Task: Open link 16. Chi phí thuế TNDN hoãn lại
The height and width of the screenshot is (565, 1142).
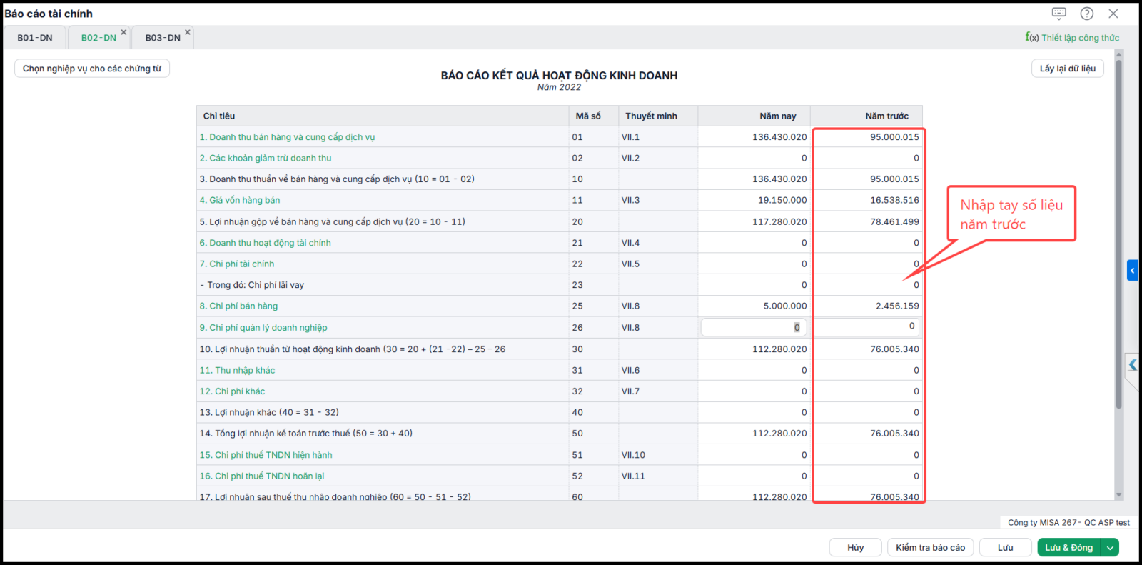Action: click(262, 476)
